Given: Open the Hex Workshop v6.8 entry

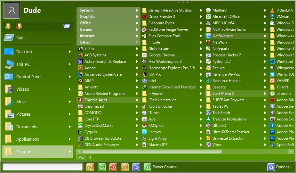Looking at the screenshot, I should 172,62.
